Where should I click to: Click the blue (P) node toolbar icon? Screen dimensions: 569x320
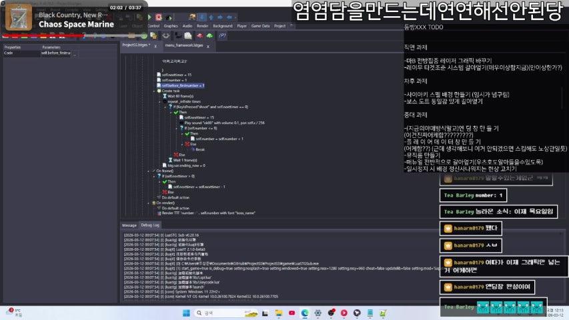[x=222, y=35]
